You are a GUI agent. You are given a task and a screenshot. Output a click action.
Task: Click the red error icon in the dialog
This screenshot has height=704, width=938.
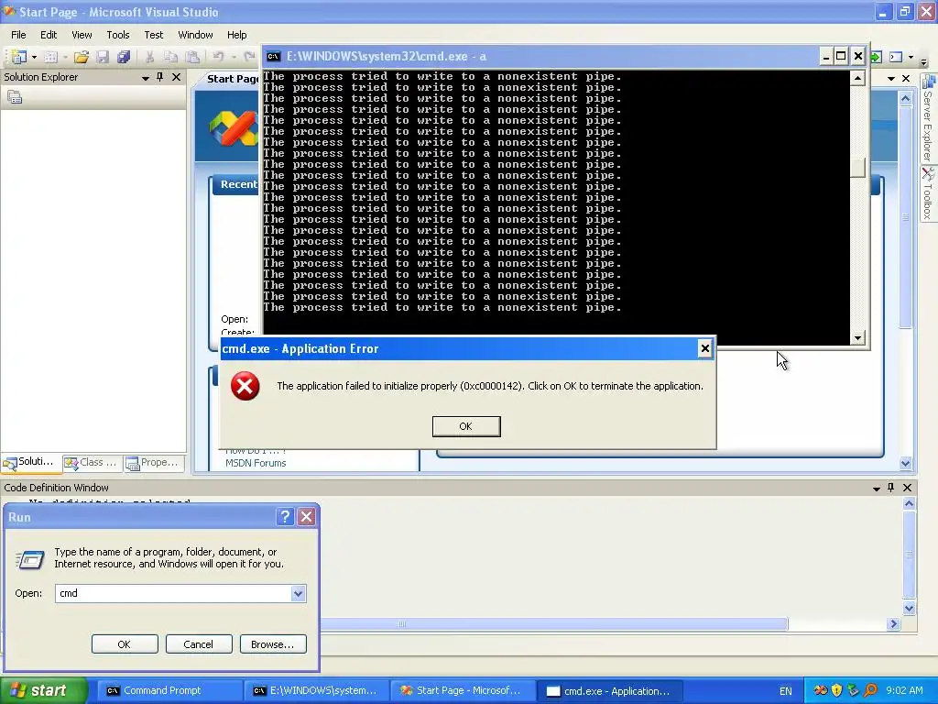[x=245, y=386]
